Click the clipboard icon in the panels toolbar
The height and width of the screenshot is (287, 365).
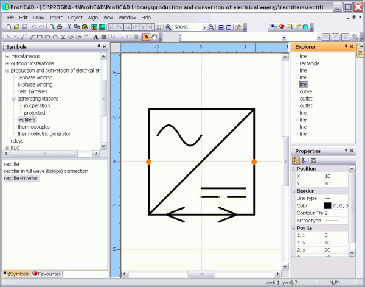pyautogui.click(x=305, y=27)
